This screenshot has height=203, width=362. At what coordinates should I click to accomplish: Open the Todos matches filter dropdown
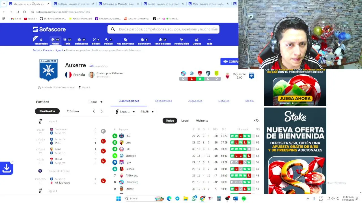coord(96,102)
